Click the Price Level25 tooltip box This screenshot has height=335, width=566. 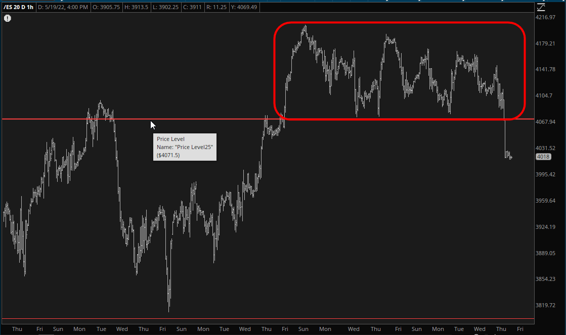coord(185,147)
